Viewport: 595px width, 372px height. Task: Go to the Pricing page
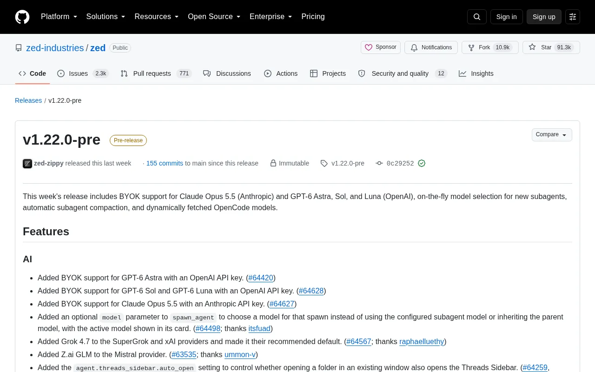click(313, 17)
